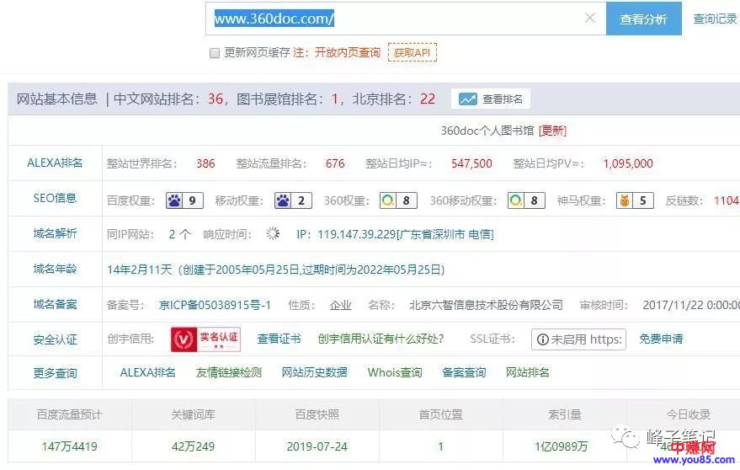Open the 友情链接检测 link
The height and width of the screenshot is (470, 740).
(228, 372)
